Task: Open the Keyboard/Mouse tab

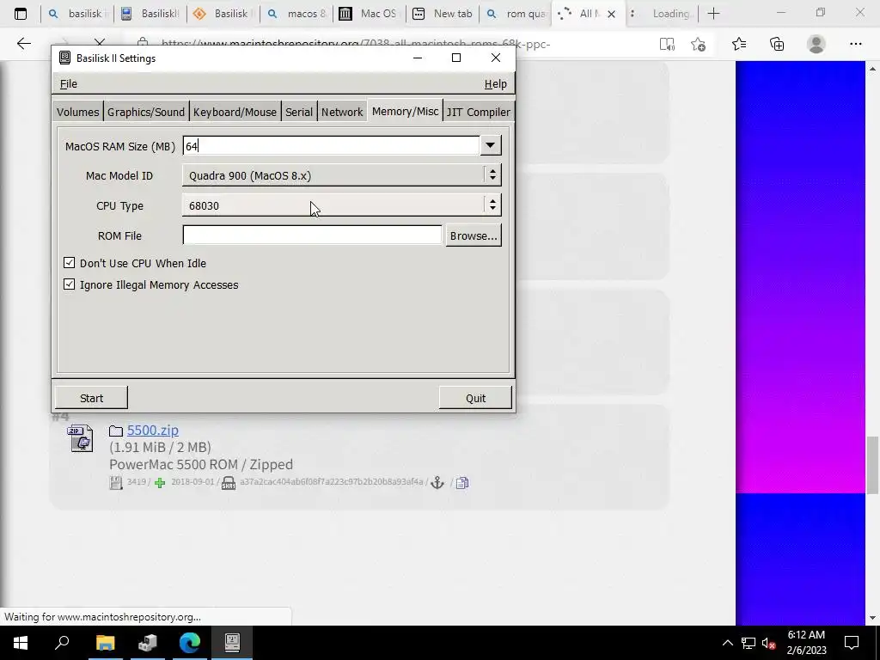Action: tap(235, 112)
